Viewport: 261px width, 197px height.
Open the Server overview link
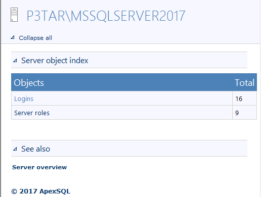[39, 167]
